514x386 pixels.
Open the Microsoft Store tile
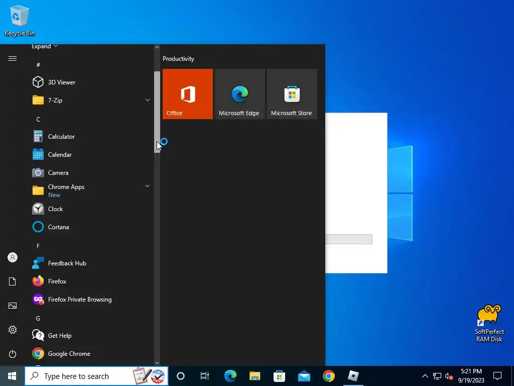click(x=292, y=94)
